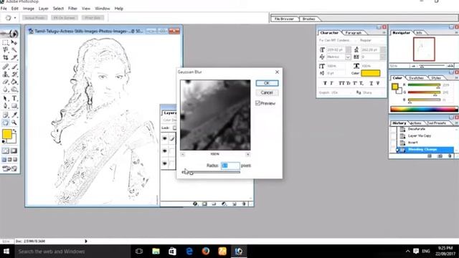Screen dimensions: 459x258
Task: Click the yellow text Color swatch in Character panel
Action: tap(370, 73)
